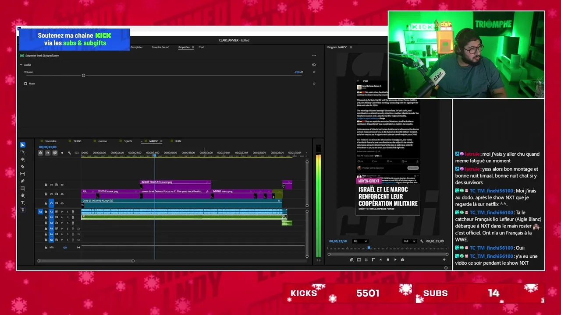
Task: Add keyframe for Volume diamond
Action: (x=314, y=72)
